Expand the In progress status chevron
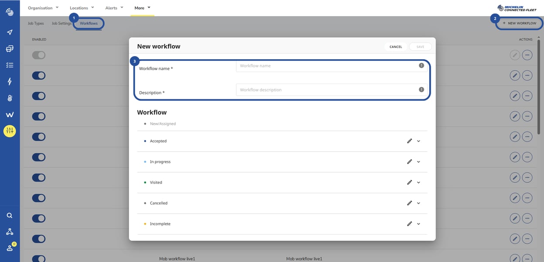This screenshot has width=544, height=262. (x=418, y=162)
